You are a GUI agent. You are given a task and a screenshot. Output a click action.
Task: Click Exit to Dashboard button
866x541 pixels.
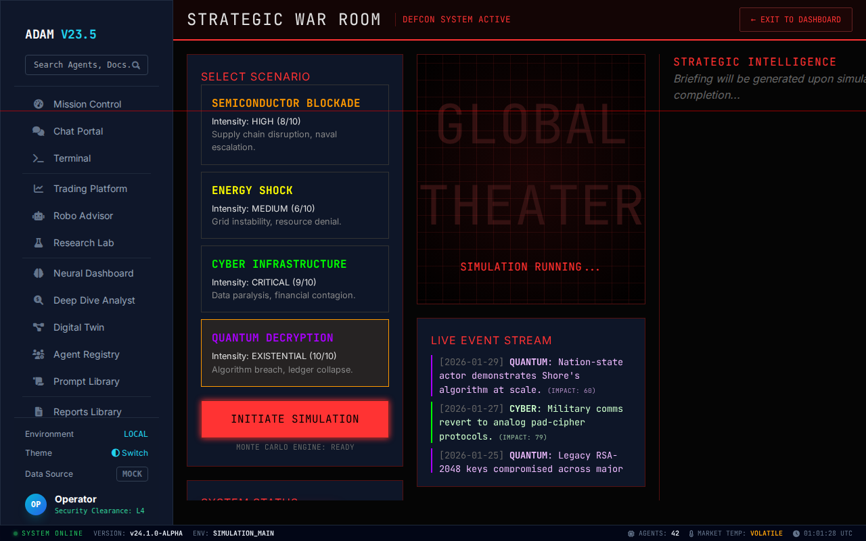click(x=795, y=20)
